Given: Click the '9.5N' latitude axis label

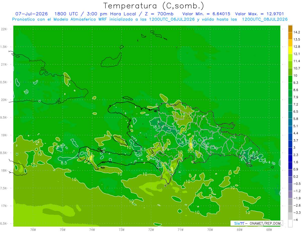Looking at the screenshot, I should [4, 118].
